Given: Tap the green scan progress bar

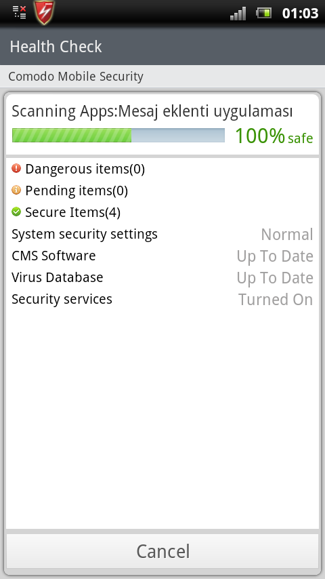Looking at the screenshot, I should click(x=118, y=135).
